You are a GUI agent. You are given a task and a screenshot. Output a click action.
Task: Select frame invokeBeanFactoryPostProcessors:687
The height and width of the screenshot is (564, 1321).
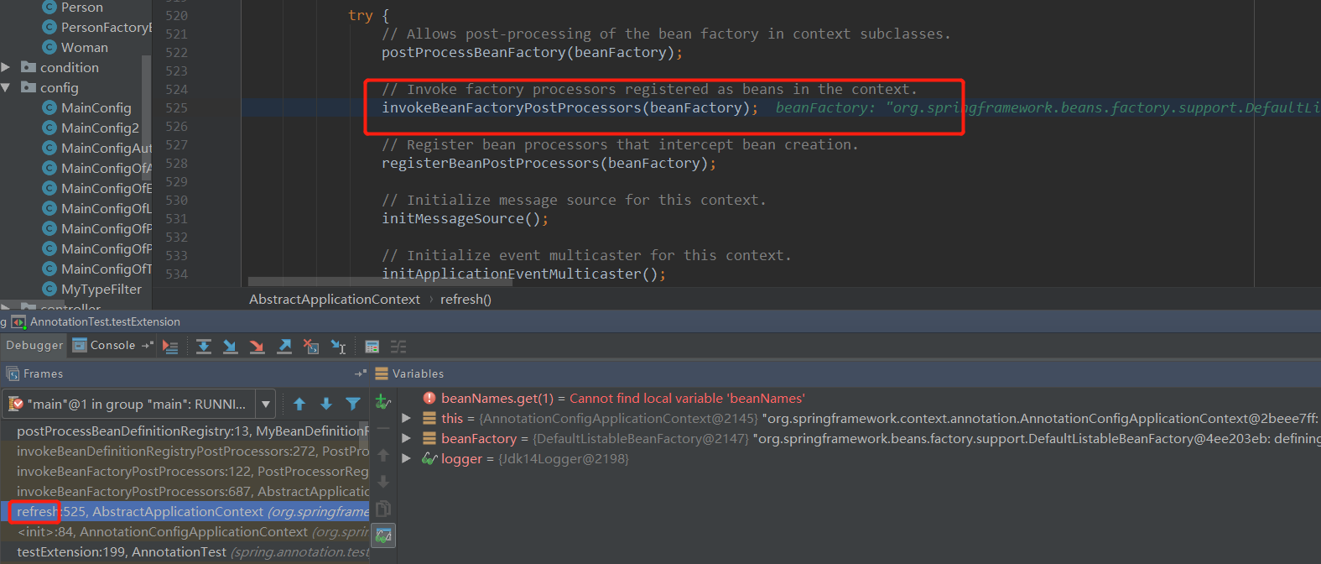[x=185, y=491]
